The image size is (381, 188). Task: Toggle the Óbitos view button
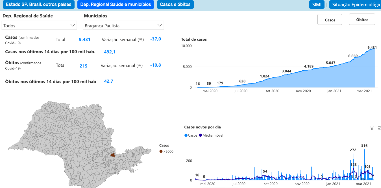click(x=362, y=20)
